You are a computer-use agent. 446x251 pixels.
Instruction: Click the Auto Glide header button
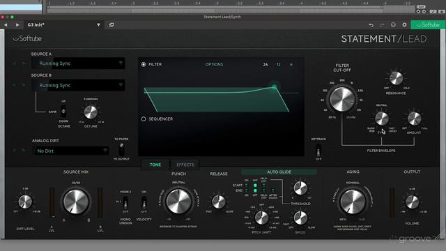[279, 172]
